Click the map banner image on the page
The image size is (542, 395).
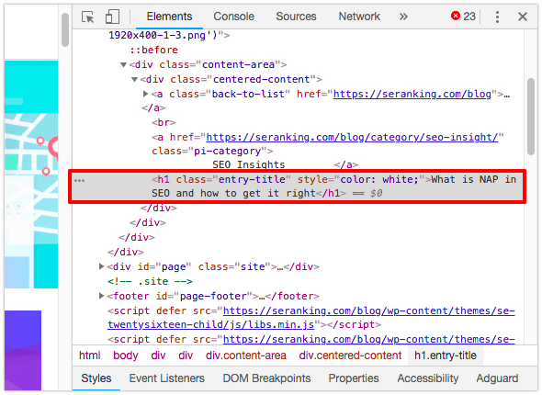31,175
